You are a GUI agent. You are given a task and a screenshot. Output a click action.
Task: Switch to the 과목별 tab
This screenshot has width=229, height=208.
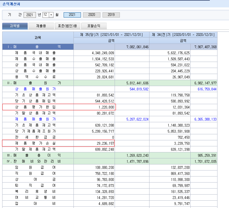pos(15,26)
